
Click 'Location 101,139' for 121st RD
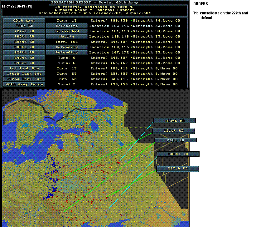[109, 31]
